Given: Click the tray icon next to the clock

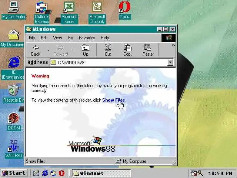Looking at the screenshot, I should pos(200,173).
